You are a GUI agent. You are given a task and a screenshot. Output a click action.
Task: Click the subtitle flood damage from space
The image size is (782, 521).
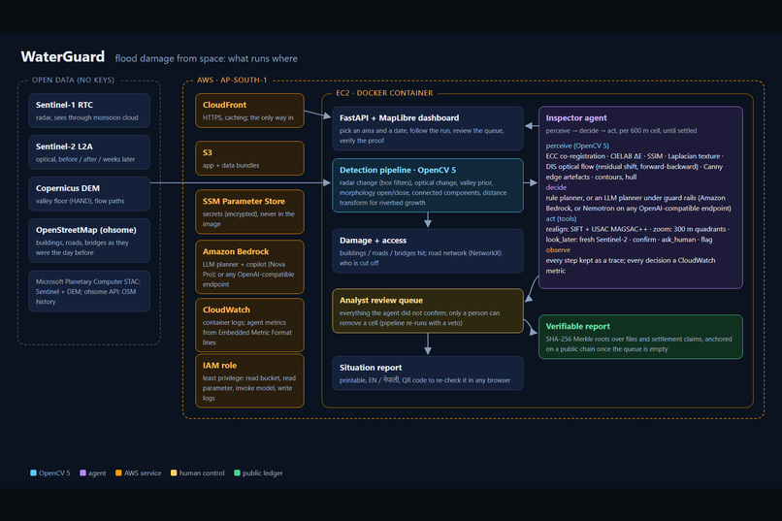[x=206, y=59]
